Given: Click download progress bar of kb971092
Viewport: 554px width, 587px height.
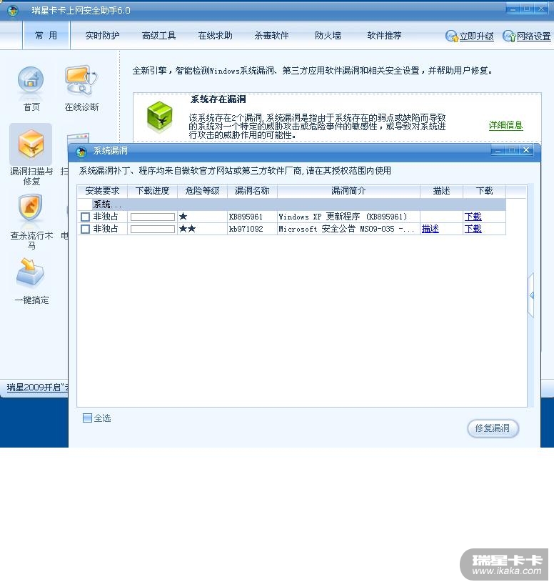Looking at the screenshot, I should [153, 229].
